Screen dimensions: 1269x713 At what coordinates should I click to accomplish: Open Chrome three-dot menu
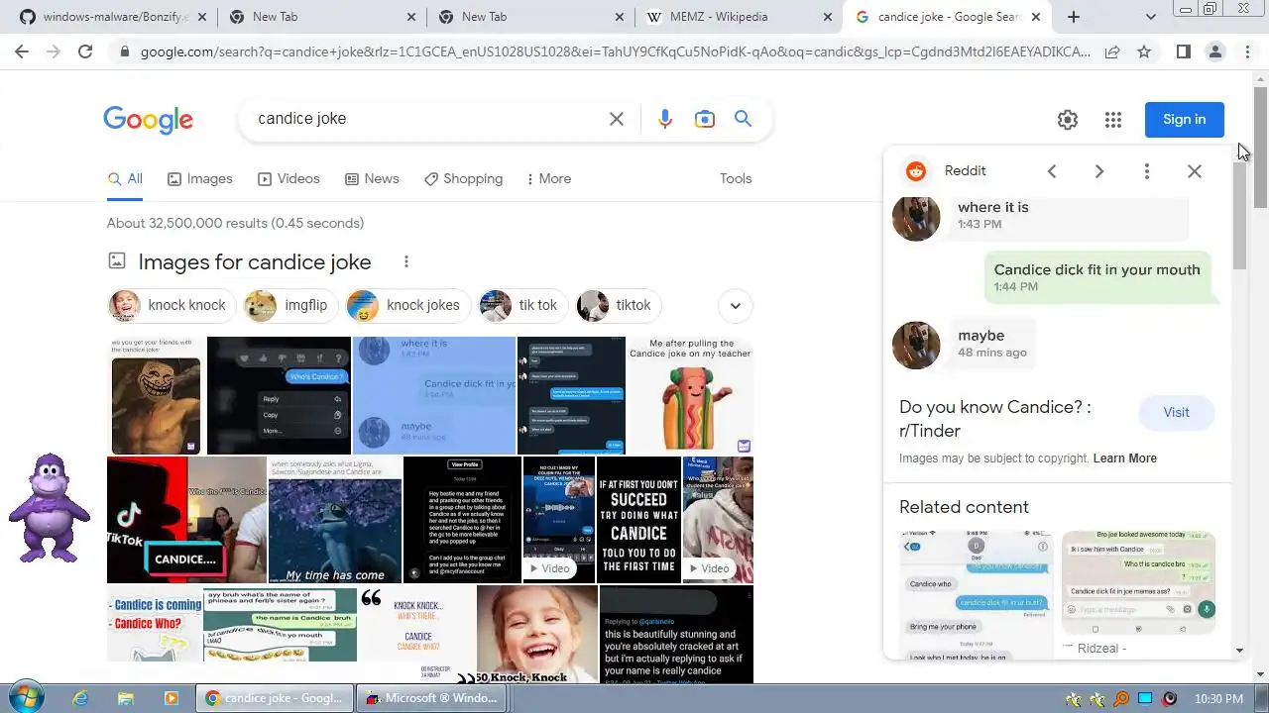pyautogui.click(x=1247, y=51)
